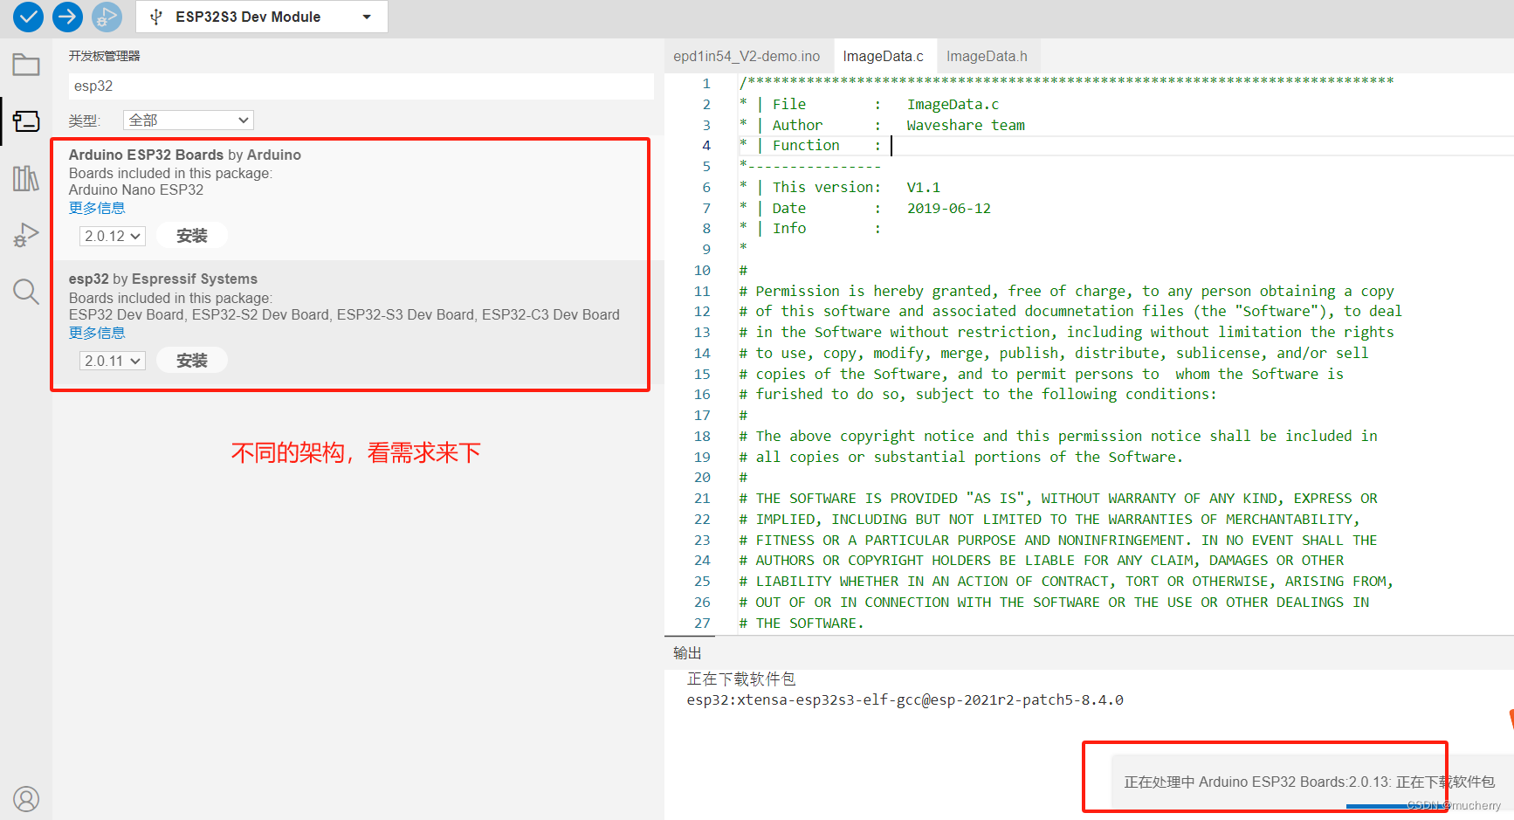Click the 'Waveshare team' text in the editor
Screen dimensions: 1514x820
pyautogui.click(x=966, y=125)
